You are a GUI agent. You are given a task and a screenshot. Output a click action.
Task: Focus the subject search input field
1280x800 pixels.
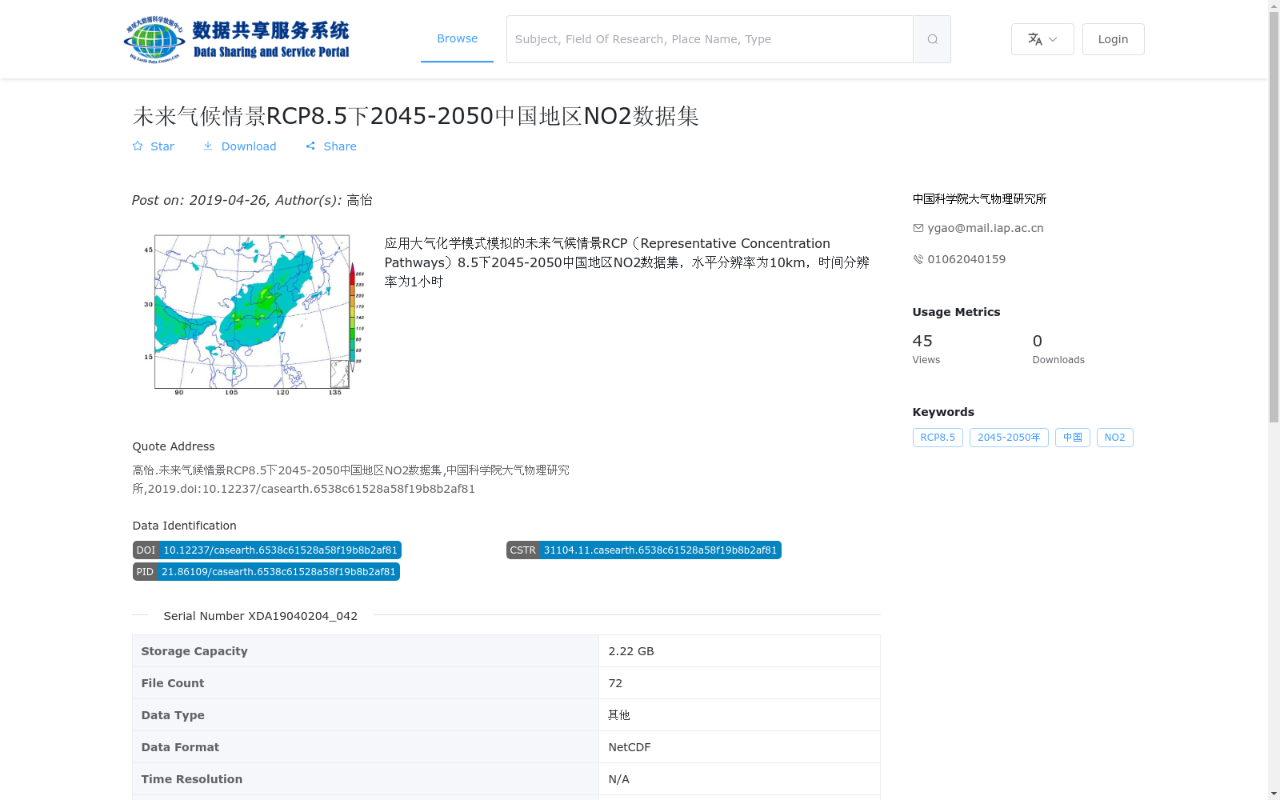tap(710, 39)
